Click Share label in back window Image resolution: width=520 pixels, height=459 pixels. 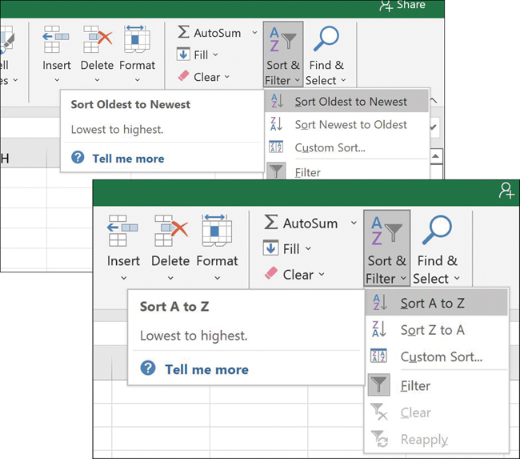(x=411, y=5)
